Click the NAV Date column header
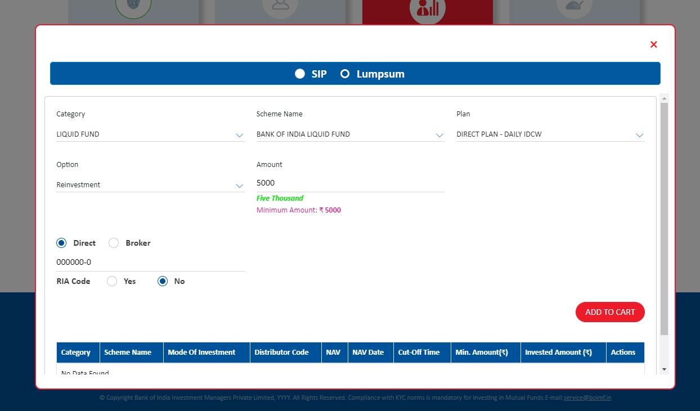700x411 pixels. pos(371,353)
